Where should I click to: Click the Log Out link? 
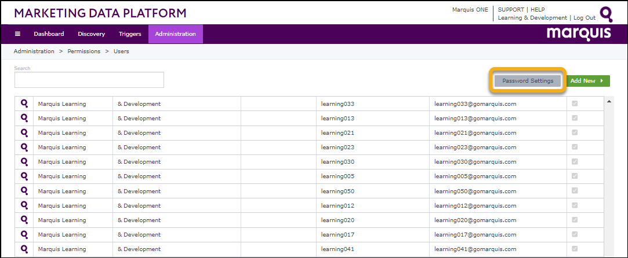tap(584, 18)
